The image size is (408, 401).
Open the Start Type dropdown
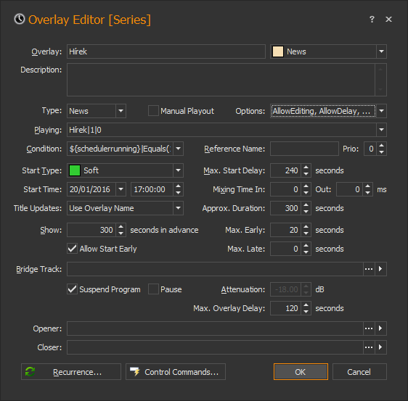point(178,170)
